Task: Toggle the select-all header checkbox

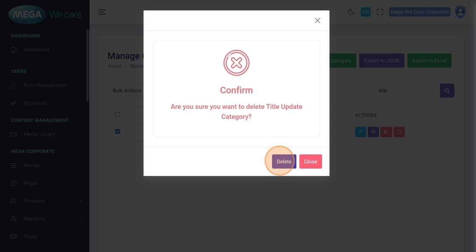Action: click(x=118, y=115)
